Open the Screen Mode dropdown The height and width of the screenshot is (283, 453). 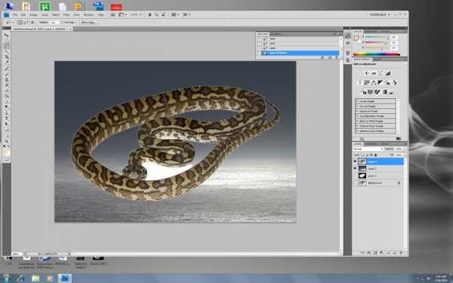coord(186,14)
